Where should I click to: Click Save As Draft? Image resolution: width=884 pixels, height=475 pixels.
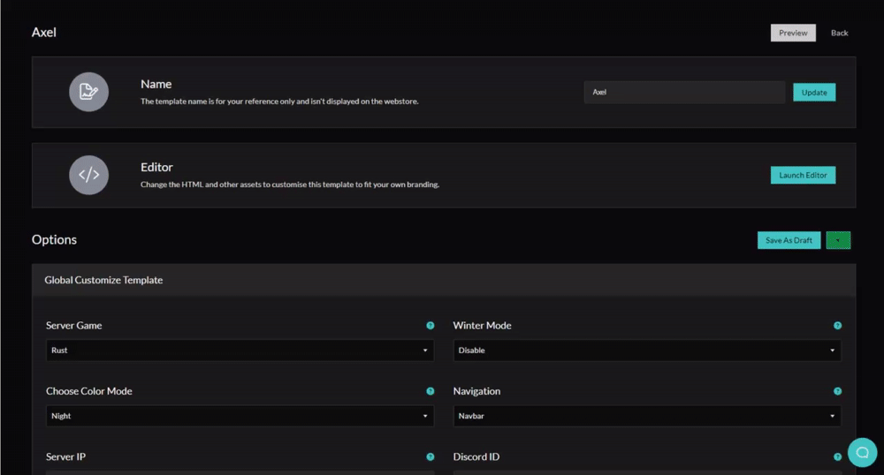789,240
